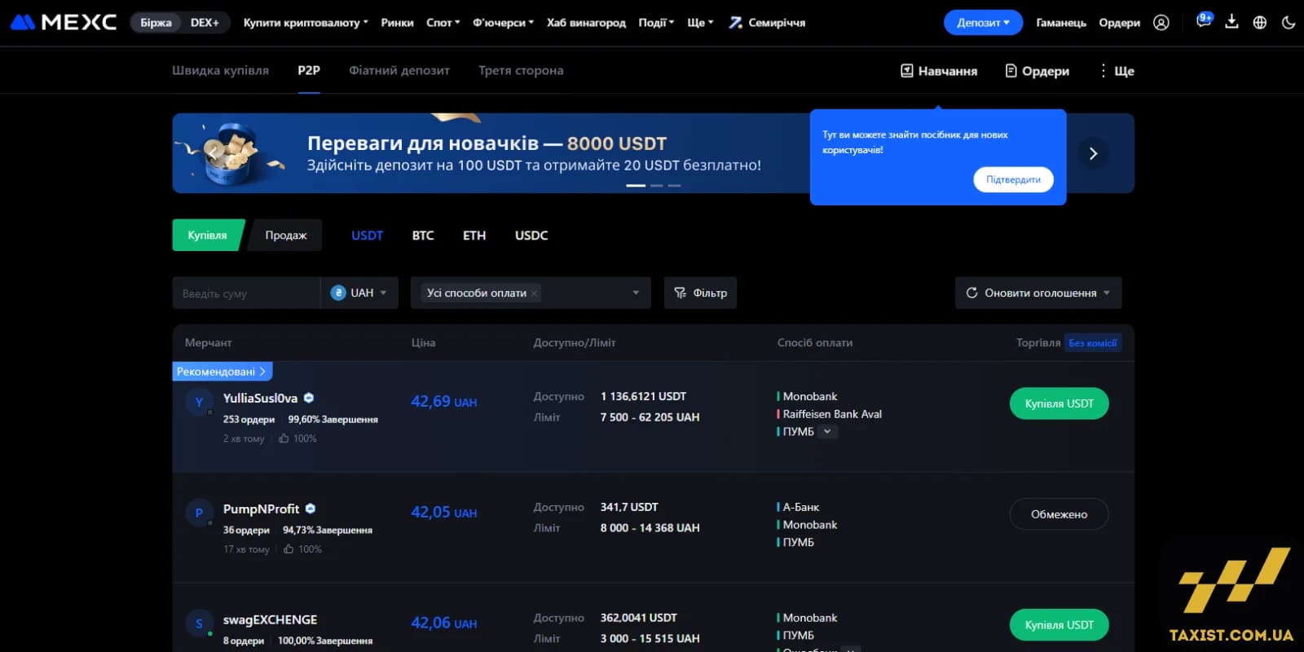Click Обмежено button for PumpNProfit
The width and height of the screenshot is (1304, 652).
pos(1059,514)
